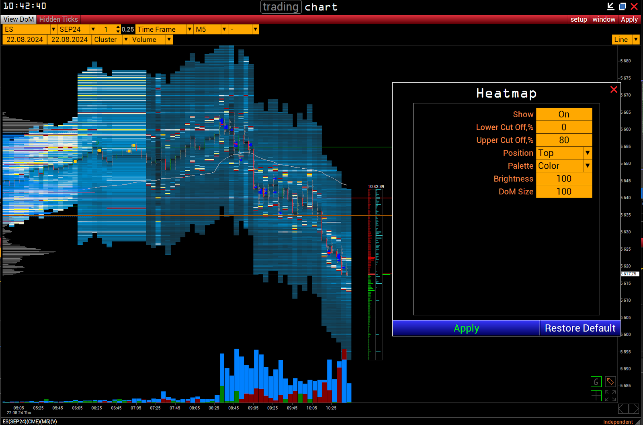Click the minimize-to-corner arrow icon in title bar
643x425 pixels.
tap(610, 6)
